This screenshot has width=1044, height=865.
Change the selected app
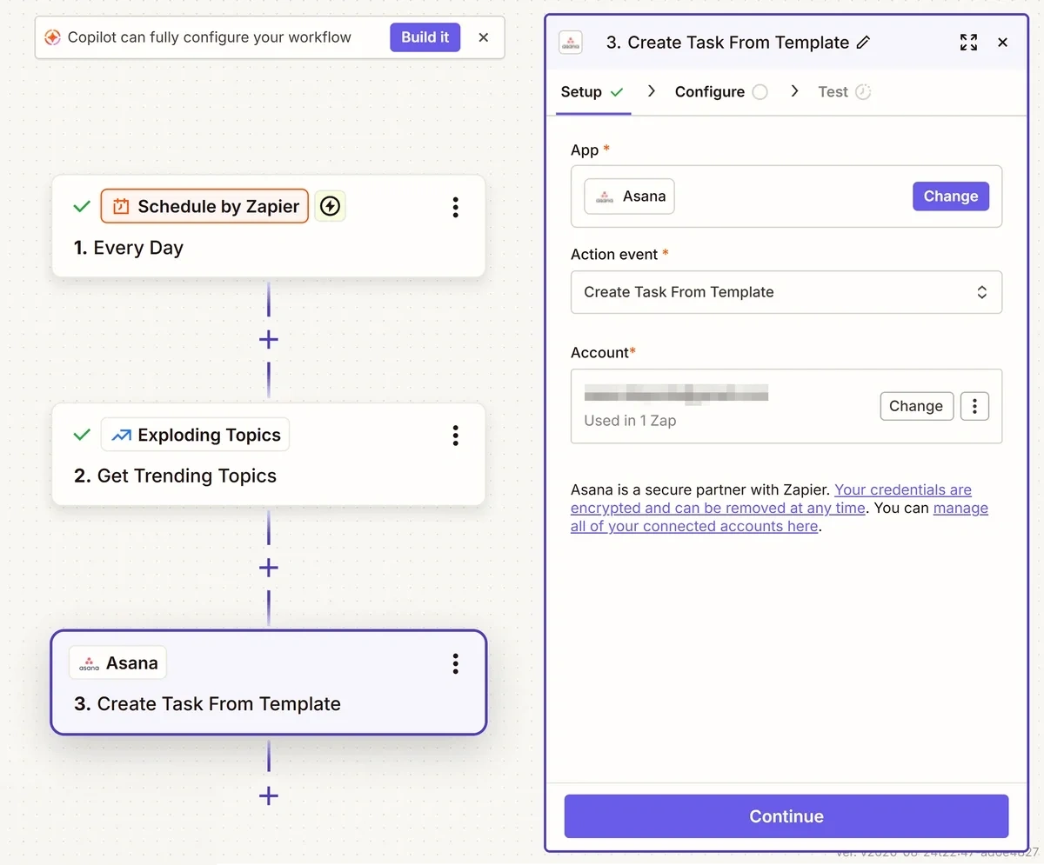[x=951, y=196]
